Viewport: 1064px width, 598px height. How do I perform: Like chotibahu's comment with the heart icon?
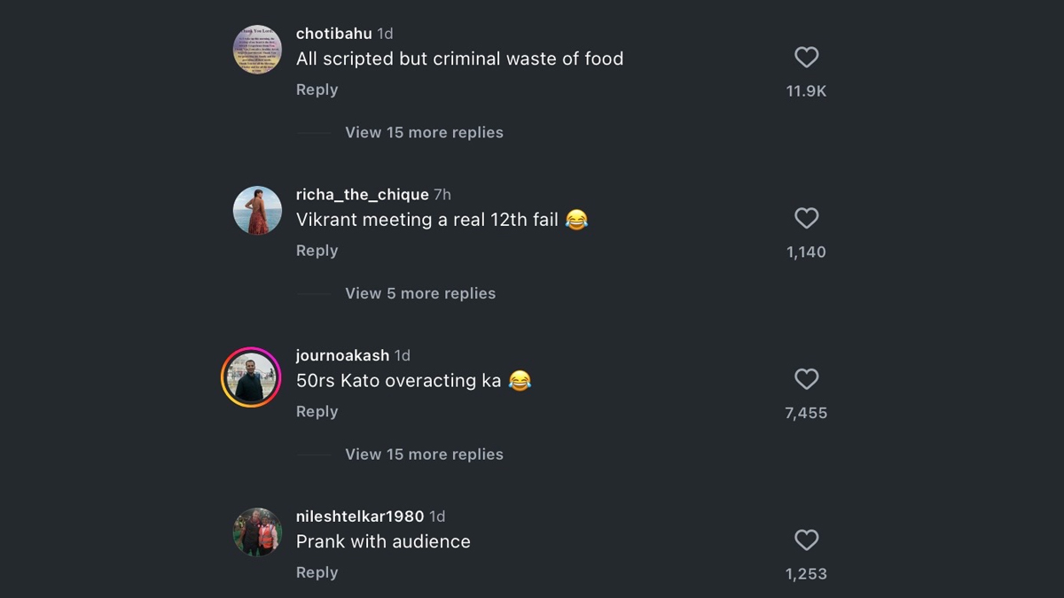point(806,58)
